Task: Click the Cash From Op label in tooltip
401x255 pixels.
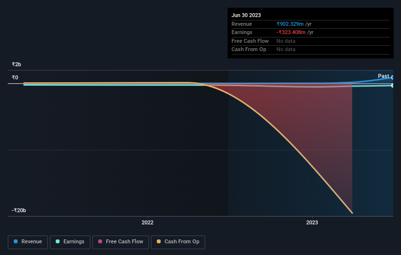Action: coord(249,49)
